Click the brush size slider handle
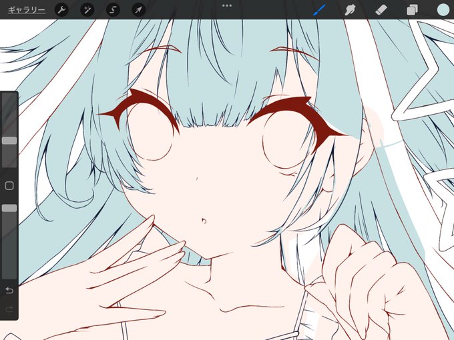Viewport: 454px width, 340px height. click(x=9, y=141)
